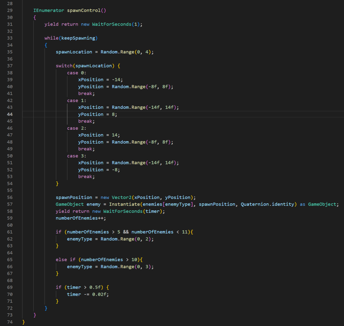The width and height of the screenshot is (344, 326).
Task: Select the case 3 label
Action: coord(72,156)
